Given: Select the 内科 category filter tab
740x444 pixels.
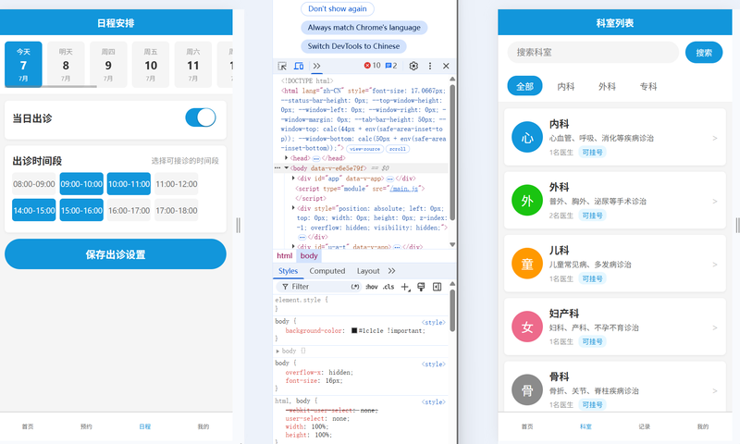Looking at the screenshot, I should coord(566,86).
